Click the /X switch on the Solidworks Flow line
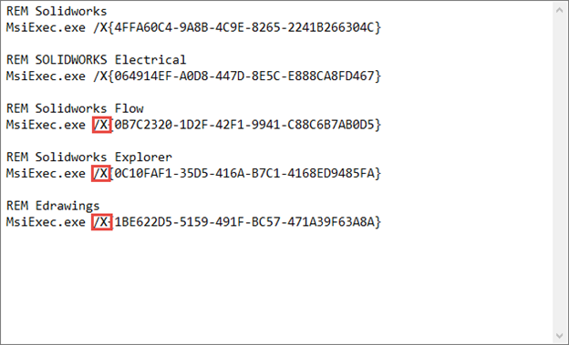This screenshot has width=569, height=345. pos(101,125)
